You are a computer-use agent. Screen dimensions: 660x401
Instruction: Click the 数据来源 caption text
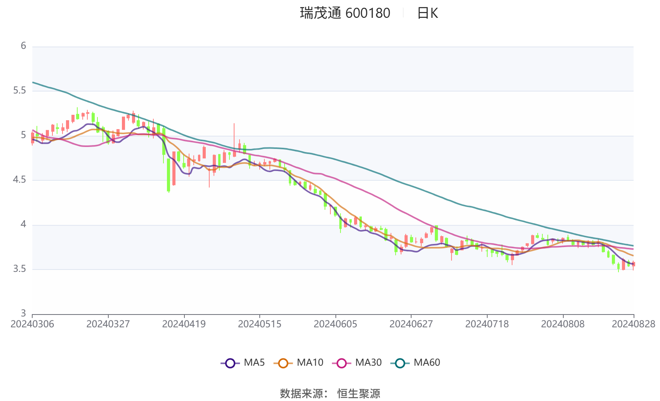[303, 394]
